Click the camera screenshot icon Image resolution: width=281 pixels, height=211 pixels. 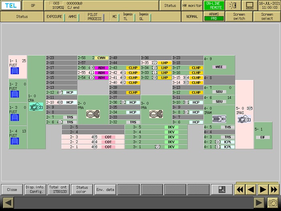tap(273, 203)
